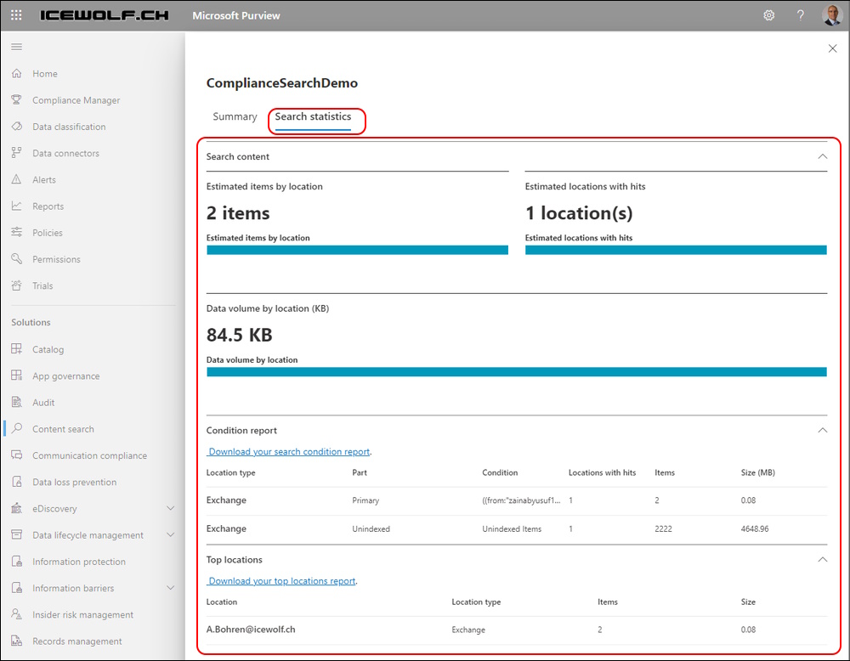Open the user profile picture
Viewport: 850px width, 661px height.
(831, 15)
